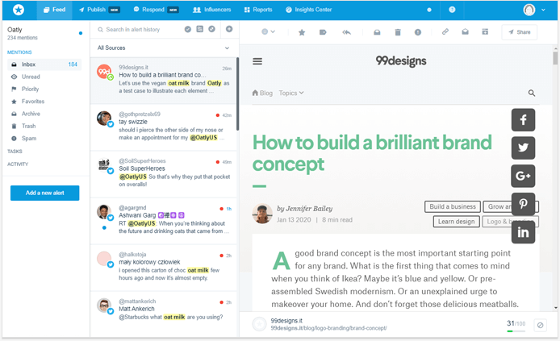Switch to the Feed tab
560x341 pixels.
(54, 10)
